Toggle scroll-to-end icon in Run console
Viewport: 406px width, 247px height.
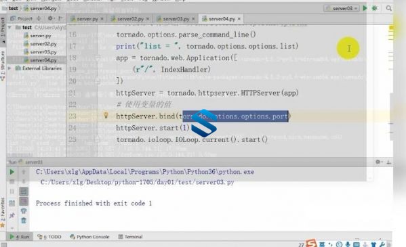[24, 201]
